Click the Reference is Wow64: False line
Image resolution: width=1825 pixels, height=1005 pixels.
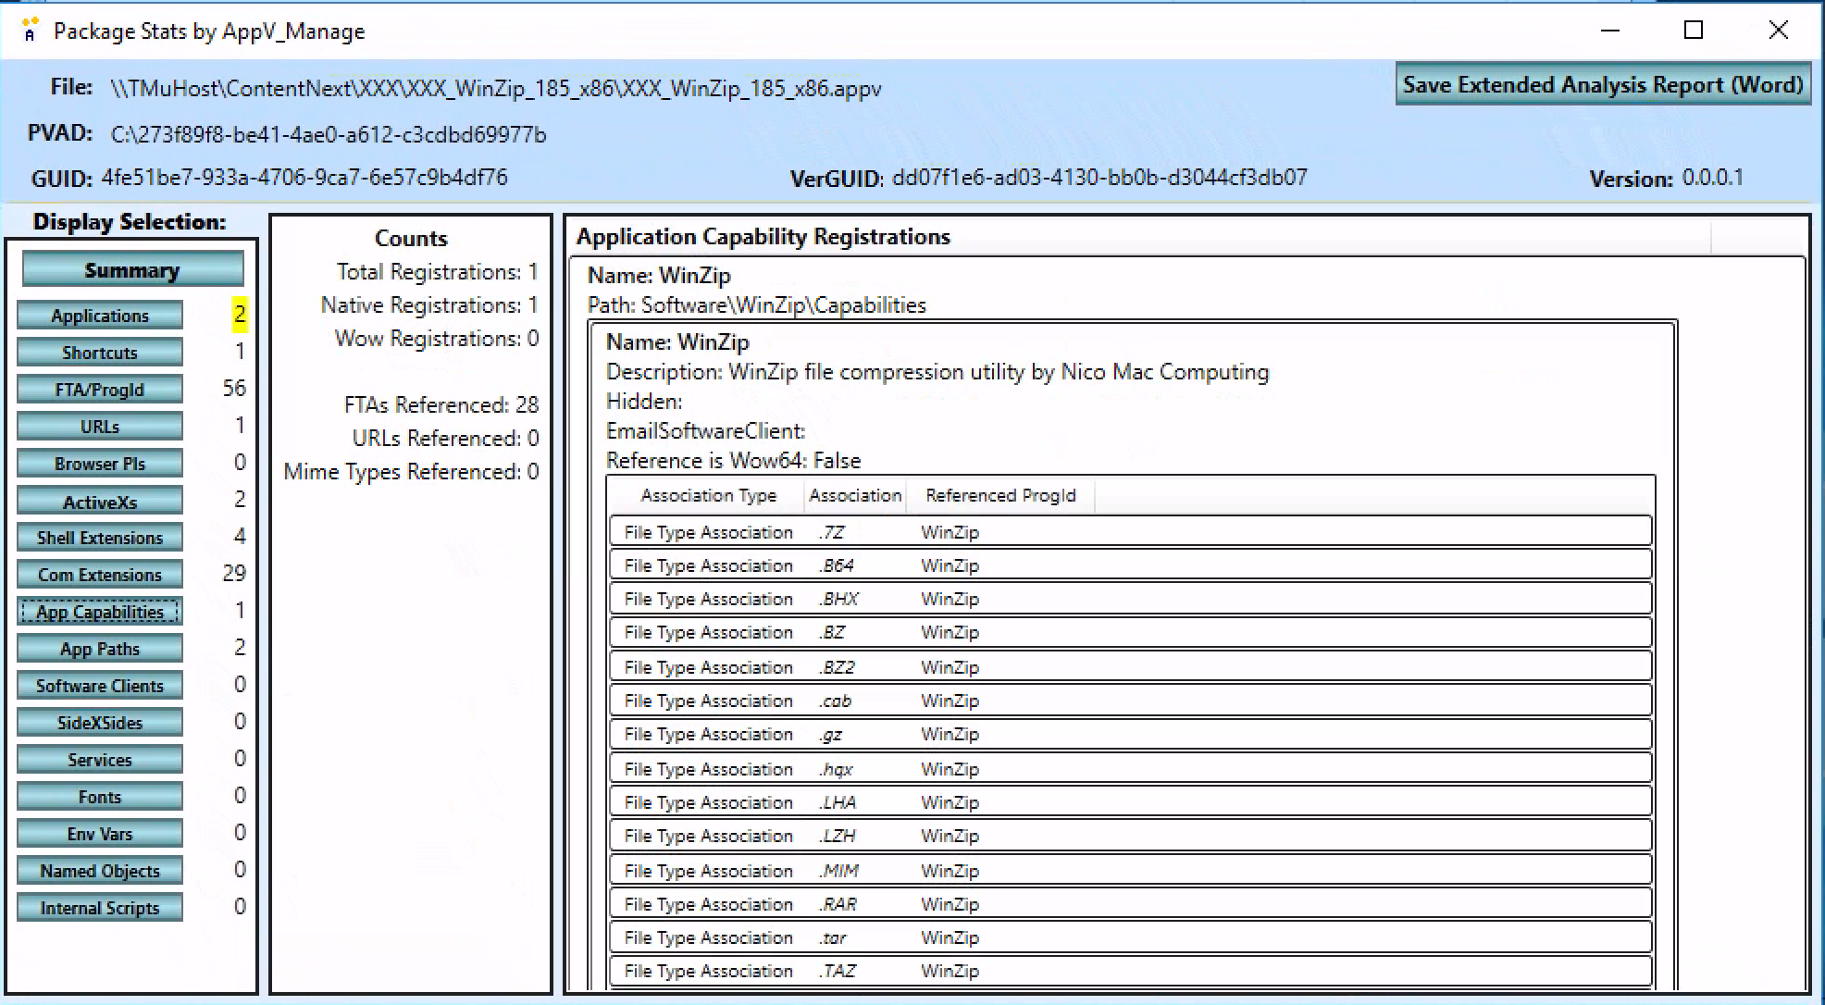[x=733, y=460]
